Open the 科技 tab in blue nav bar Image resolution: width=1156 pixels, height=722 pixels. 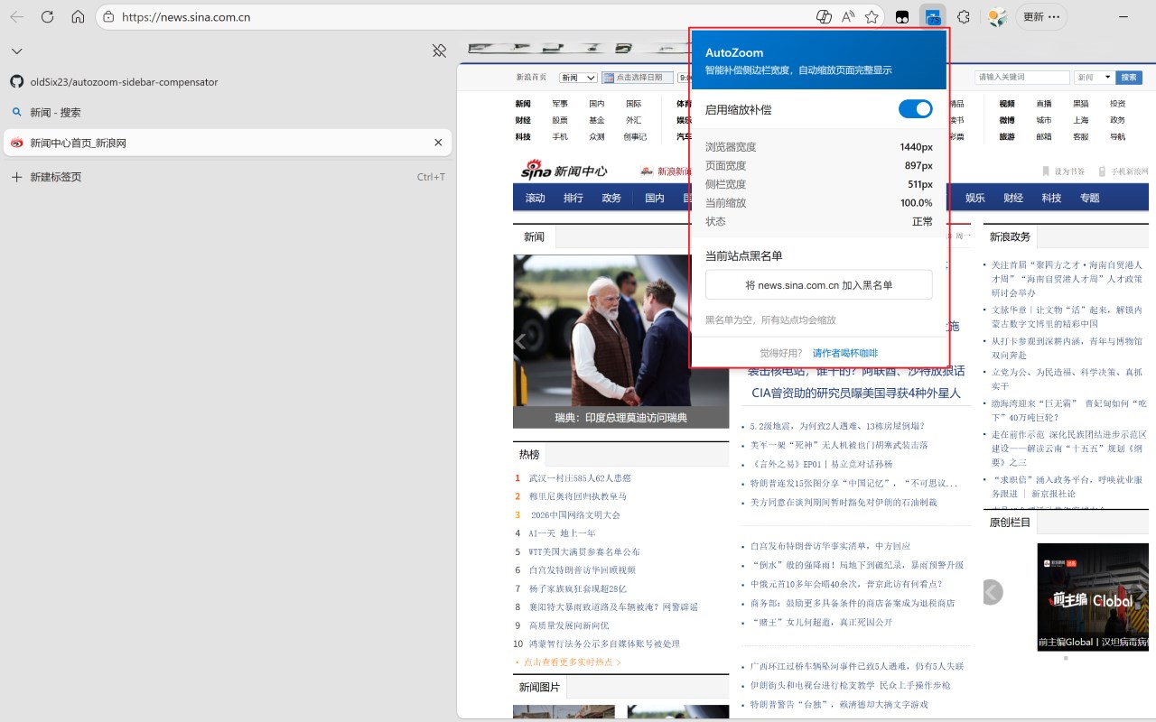point(1051,198)
